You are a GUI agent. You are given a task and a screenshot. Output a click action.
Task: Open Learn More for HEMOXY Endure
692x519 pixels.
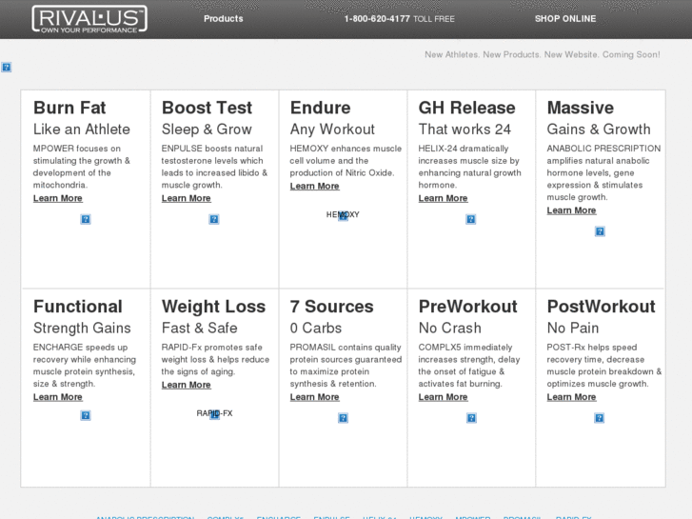coord(315,186)
